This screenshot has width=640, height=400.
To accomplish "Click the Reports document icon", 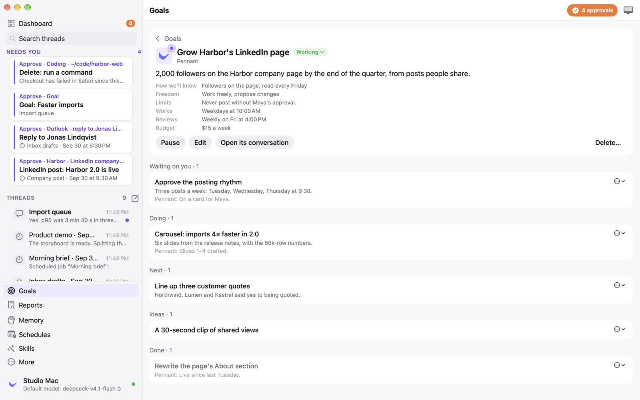I will [x=11, y=305].
